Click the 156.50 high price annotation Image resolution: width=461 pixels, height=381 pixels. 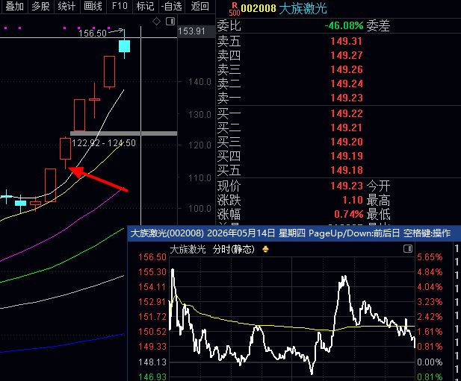[x=93, y=33]
